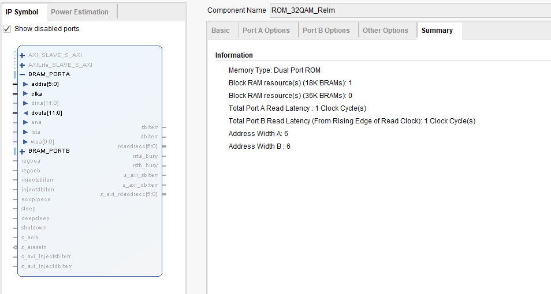The image size is (551, 294).
Task: Click the Information section heading
Action: pyautogui.click(x=234, y=55)
